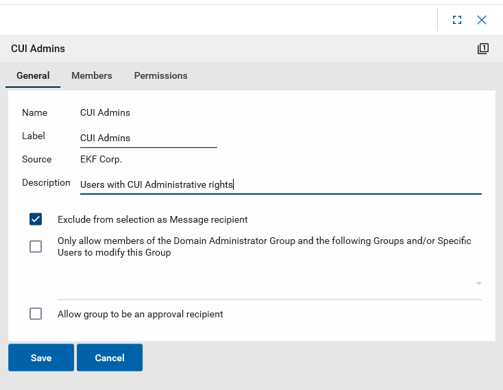Click the Source value EKF Corp.
503x390 pixels.
click(x=101, y=159)
